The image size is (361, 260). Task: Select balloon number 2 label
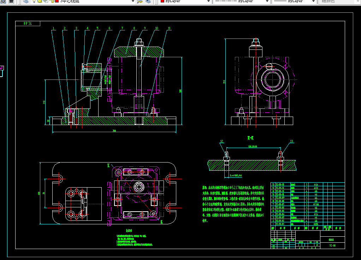64,28
